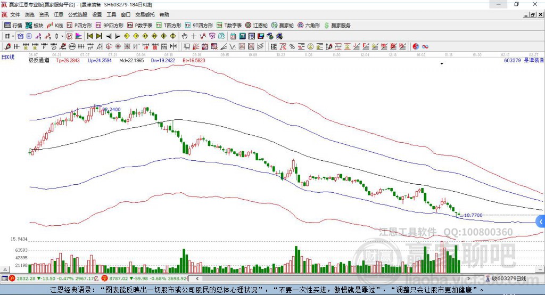Open the T四方形 tool
This screenshot has height=295, width=545.
[169, 26]
